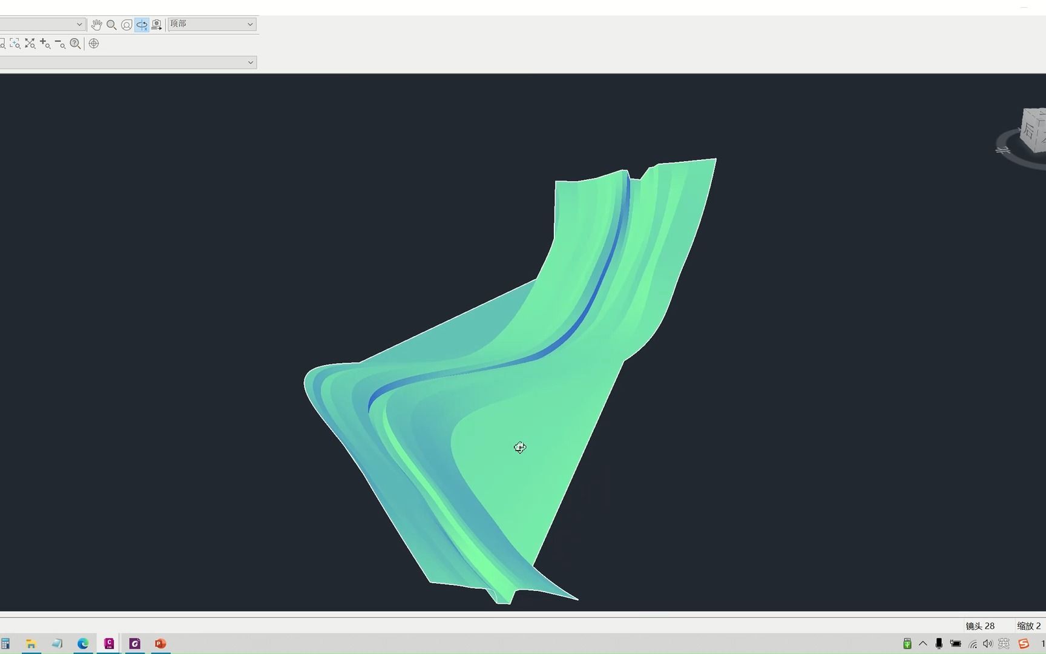Screen dimensions: 1046x654
Task: Select the Zoom magnifier tool
Action: click(x=112, y=25)
